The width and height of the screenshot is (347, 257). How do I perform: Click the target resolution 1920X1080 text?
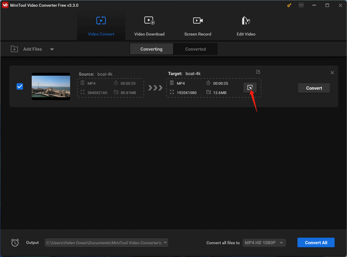(186, 93)
